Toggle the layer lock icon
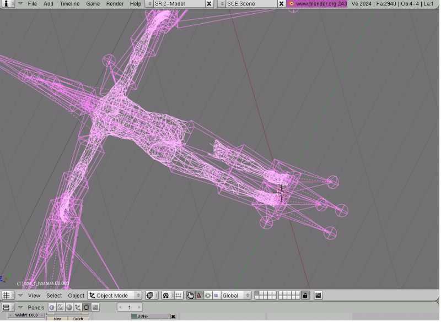The width and height of the screenshot is (441, 322). point(305,296)
